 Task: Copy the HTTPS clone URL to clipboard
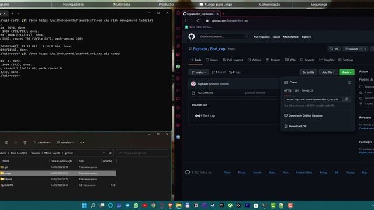(x=347, y=99)
